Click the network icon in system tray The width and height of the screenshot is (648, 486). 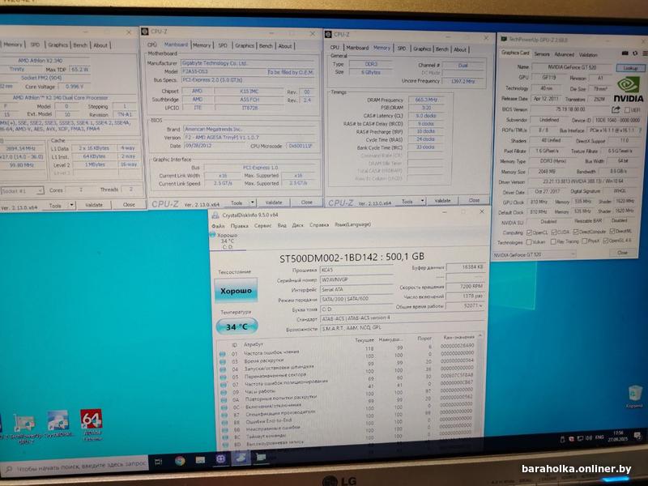click(x=580, y=438)
